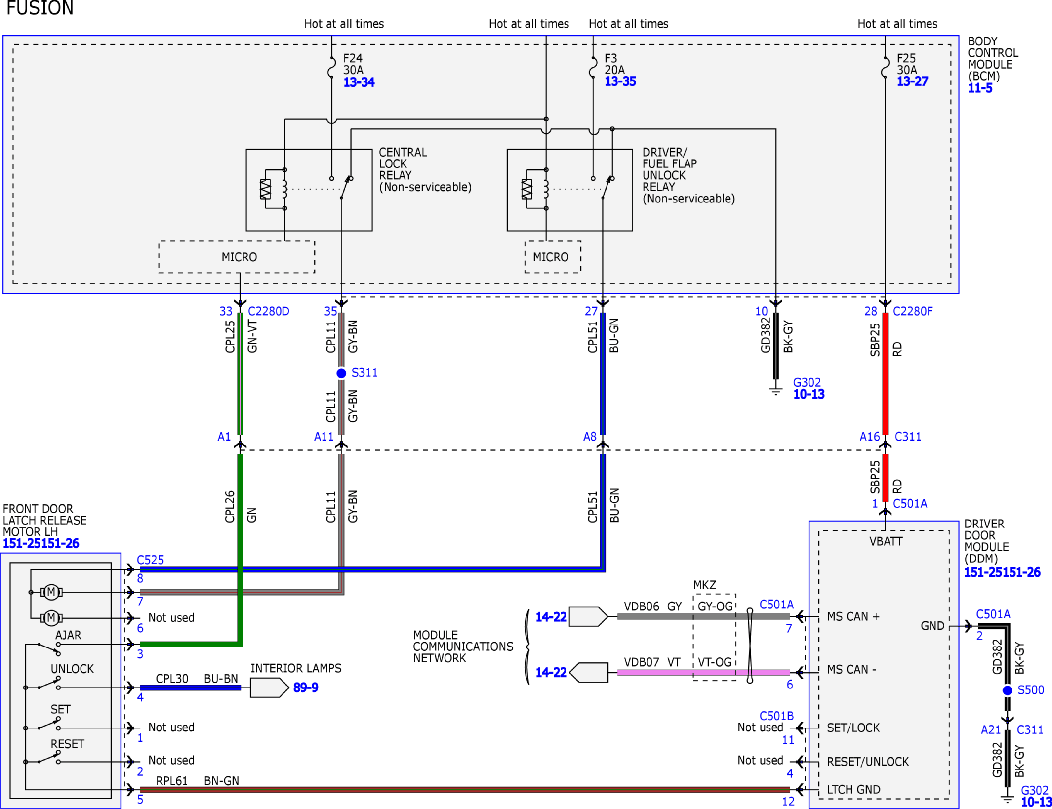Open the F24 fuse link 13-34
The image size is (1052, 809).
pyautogui.click(x=359, y=82)
